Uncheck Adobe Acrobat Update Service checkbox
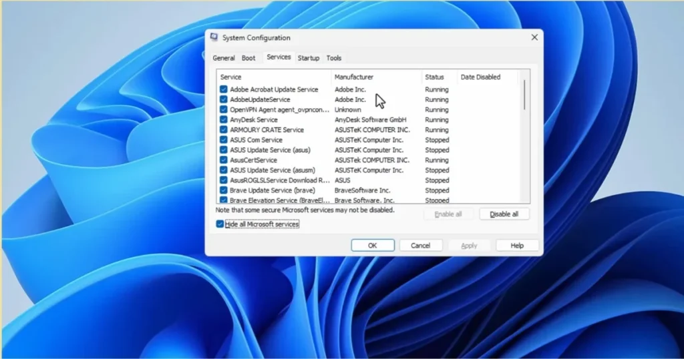This screenshot has width=684, height=359. [x=223, y=89]
